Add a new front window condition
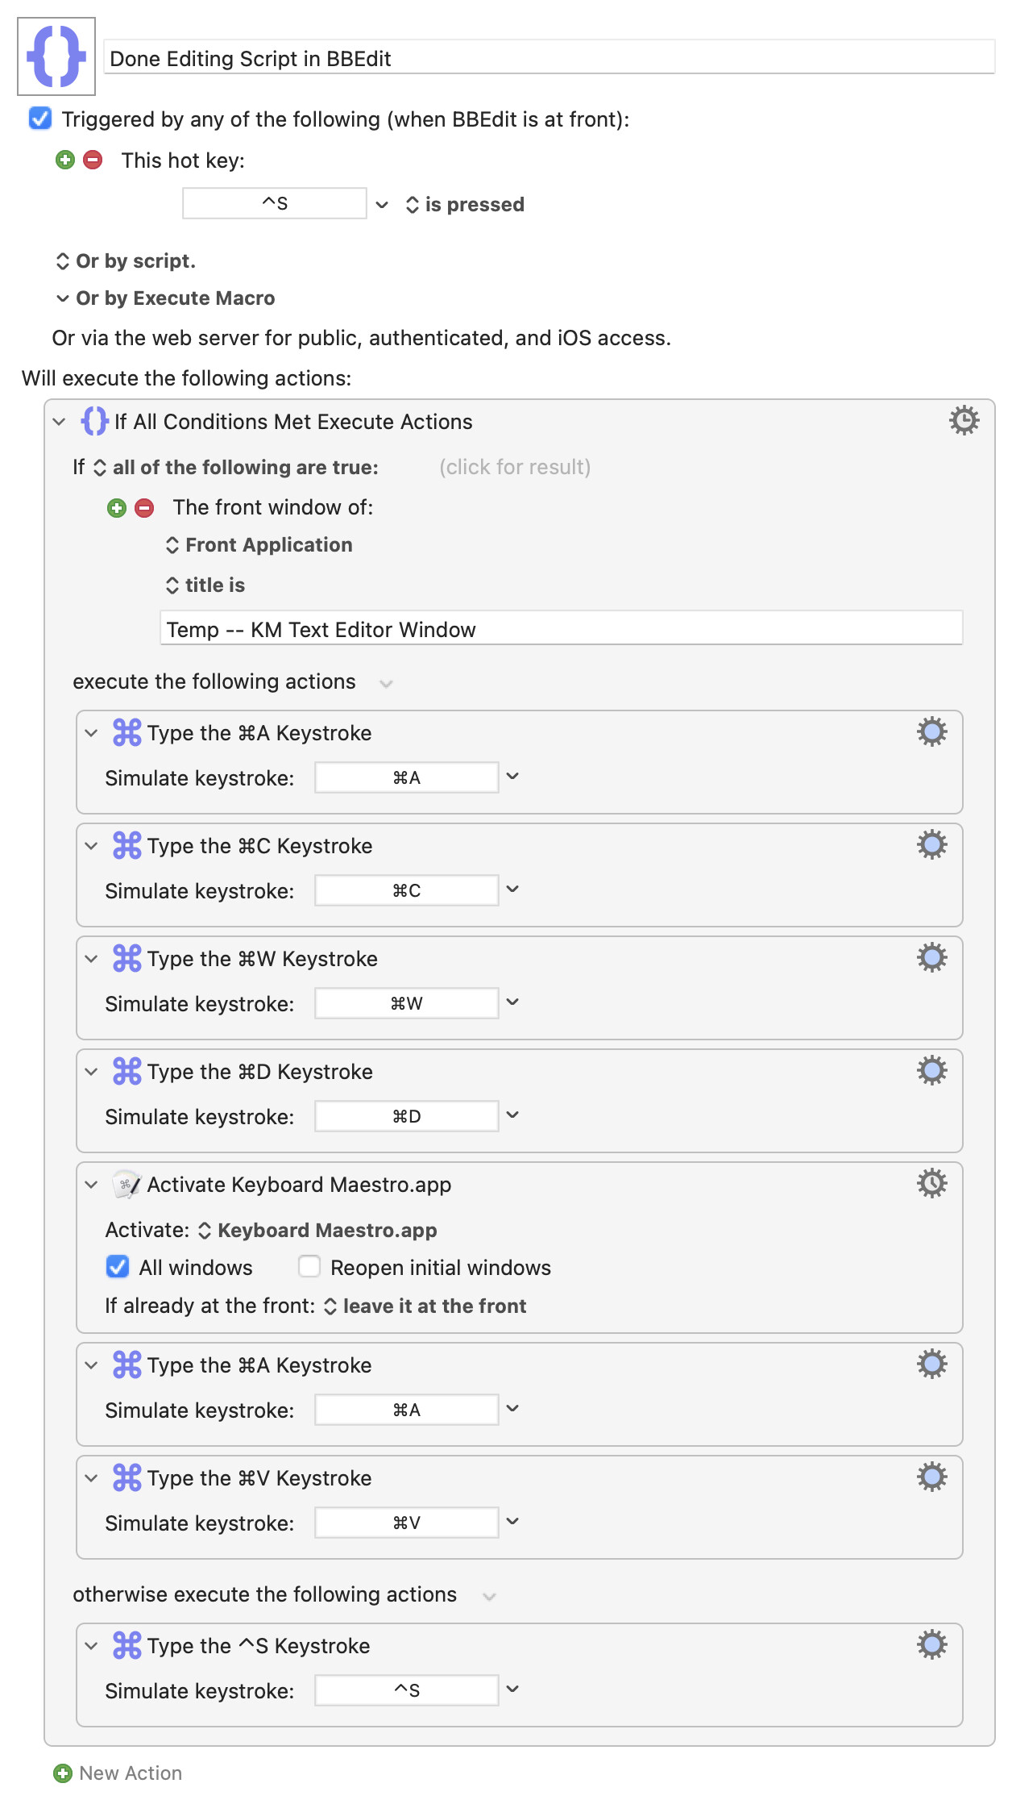1012x1800 pixels. point(117,507)
